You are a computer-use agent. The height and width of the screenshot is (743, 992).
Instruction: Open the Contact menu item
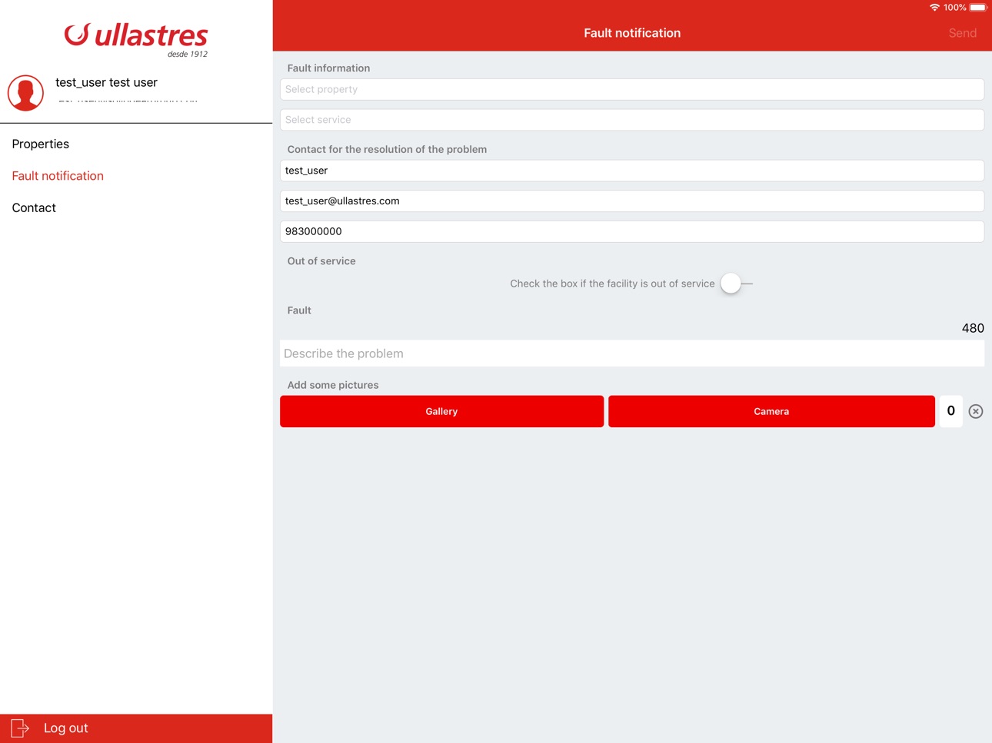[34, 207]
